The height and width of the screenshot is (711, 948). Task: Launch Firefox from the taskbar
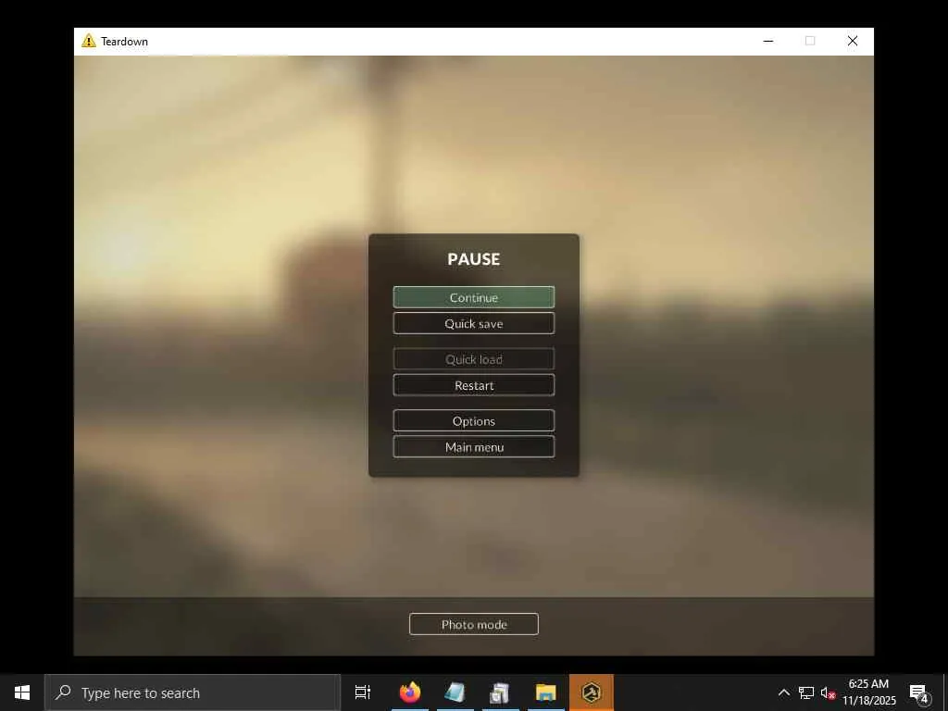(x=410, y=692)
